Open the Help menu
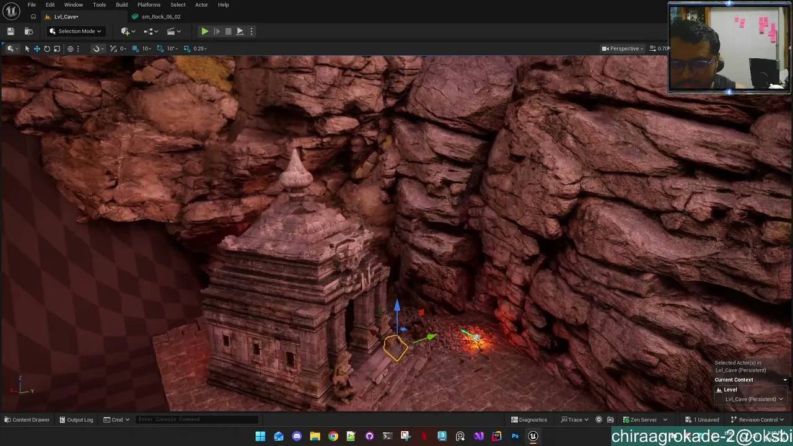 (223, 5)
